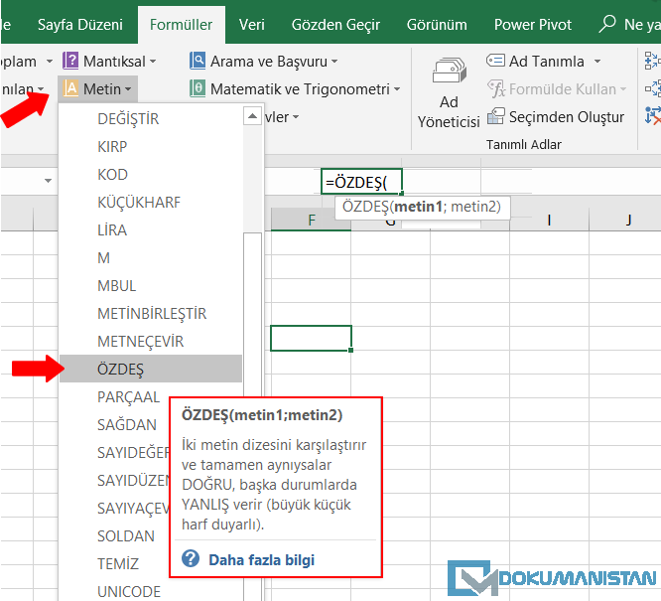Click metin1 in formula tooltip
The height and width of the screenshot is (601, 661).
tap(418, 207)
